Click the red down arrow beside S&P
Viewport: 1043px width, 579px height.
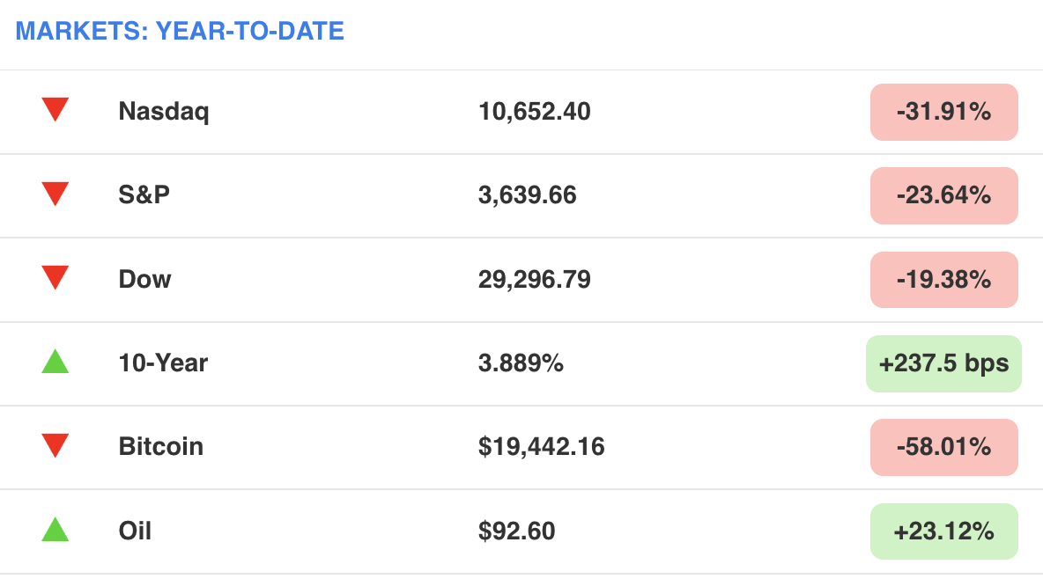pos(55,194)
